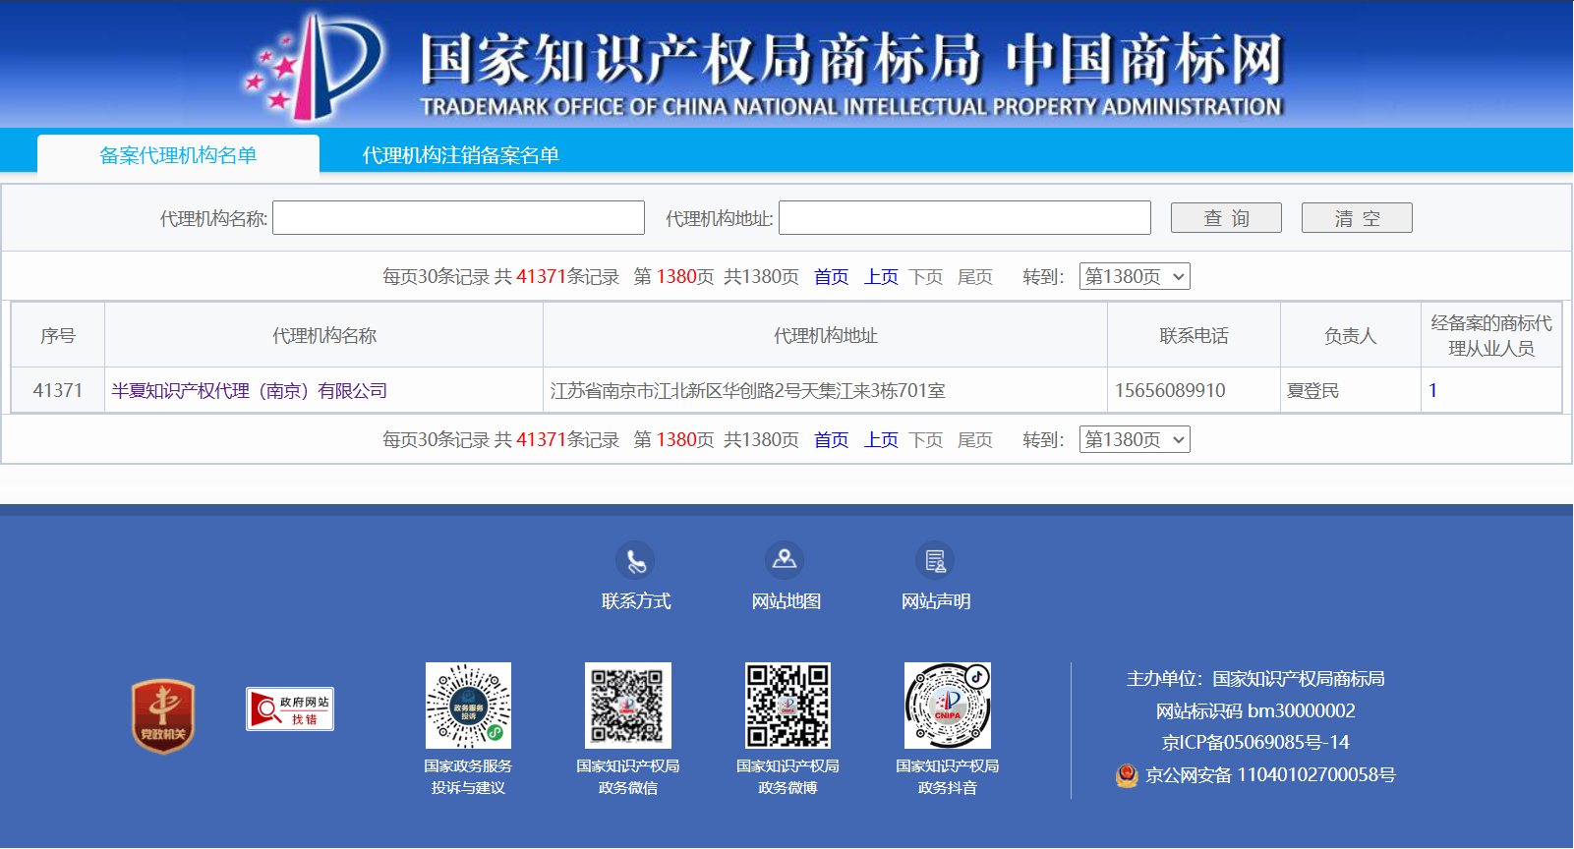Switch to 备案代理机构名单 tab
The image size is (1574, 849).
click(178, 155)
